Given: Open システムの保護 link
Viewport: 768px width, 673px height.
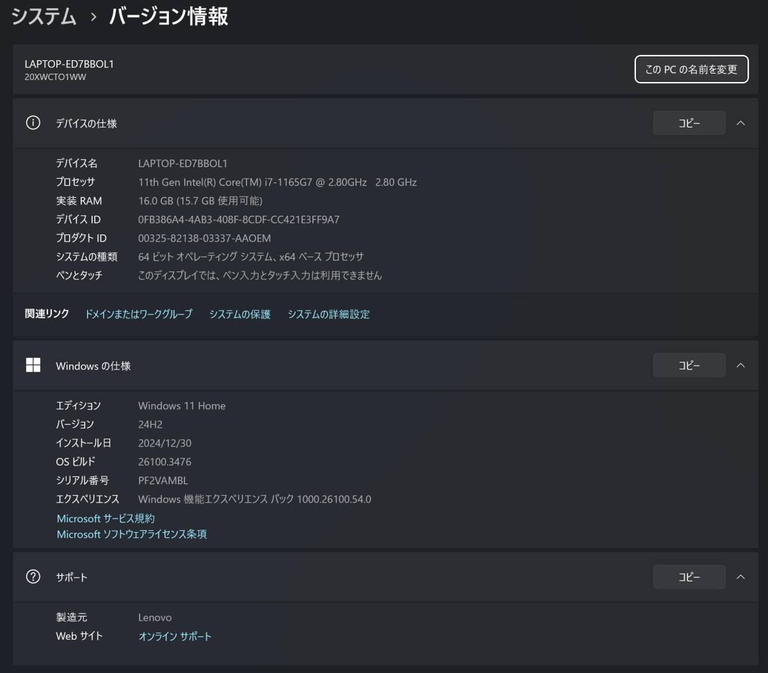Looking at the screenshot, I should (x=239, y=314).
